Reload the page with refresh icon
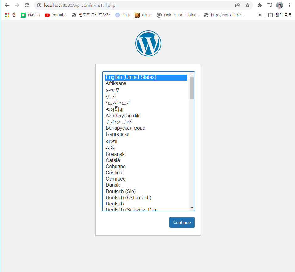Screen dimensions: 295x272 point(27,5)
